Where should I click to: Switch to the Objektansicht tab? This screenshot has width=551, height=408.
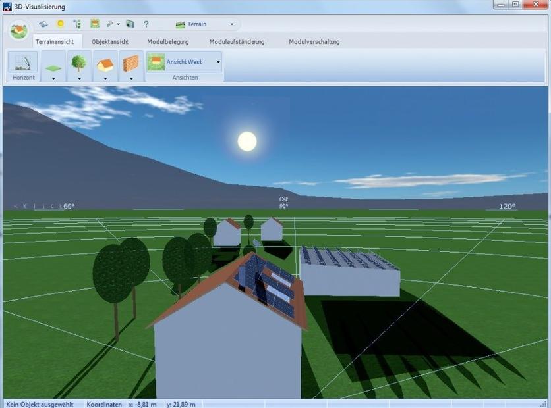click(x=109, y=42)
